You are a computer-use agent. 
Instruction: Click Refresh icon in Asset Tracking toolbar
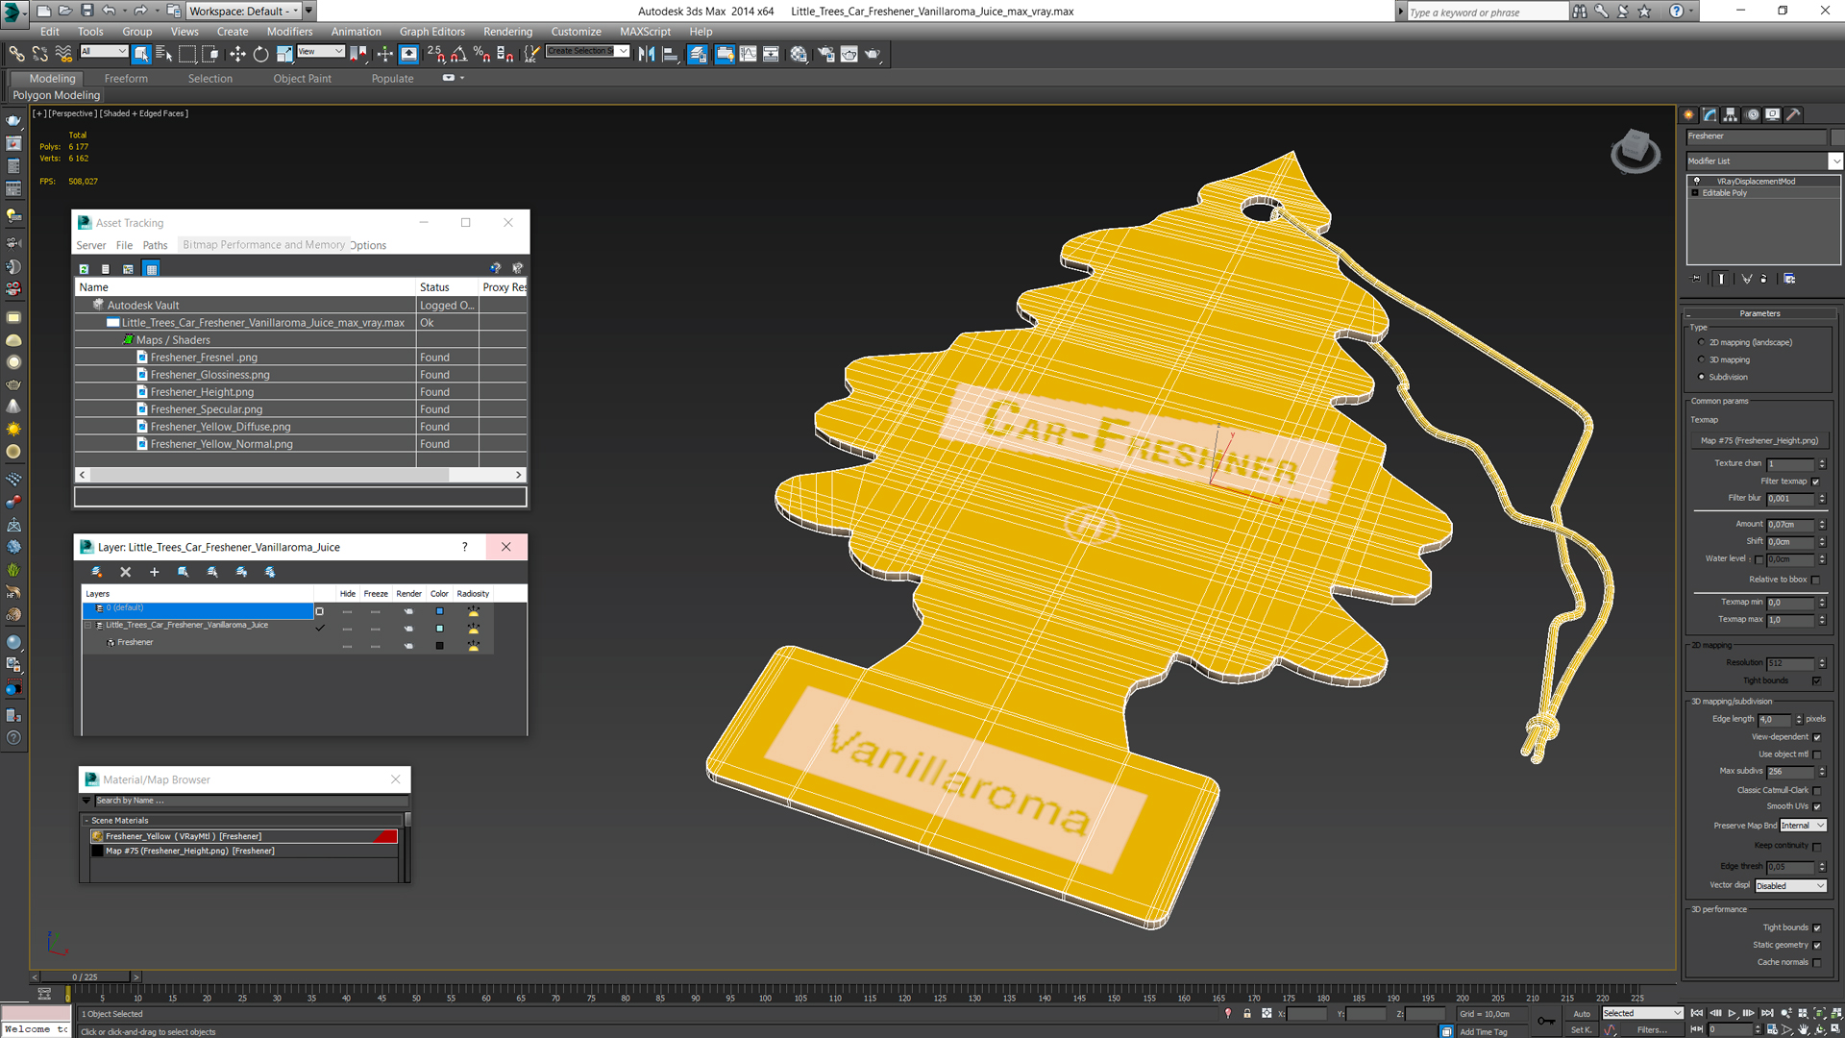[84, 269]
